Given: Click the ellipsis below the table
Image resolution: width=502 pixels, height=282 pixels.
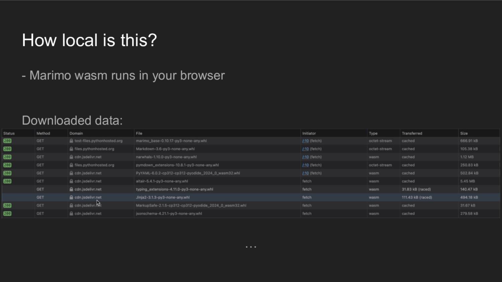Looking at the screenshot, I should (251, 247).
